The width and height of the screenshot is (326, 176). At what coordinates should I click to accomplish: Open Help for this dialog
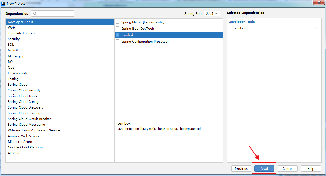click(x=311, y=168)
